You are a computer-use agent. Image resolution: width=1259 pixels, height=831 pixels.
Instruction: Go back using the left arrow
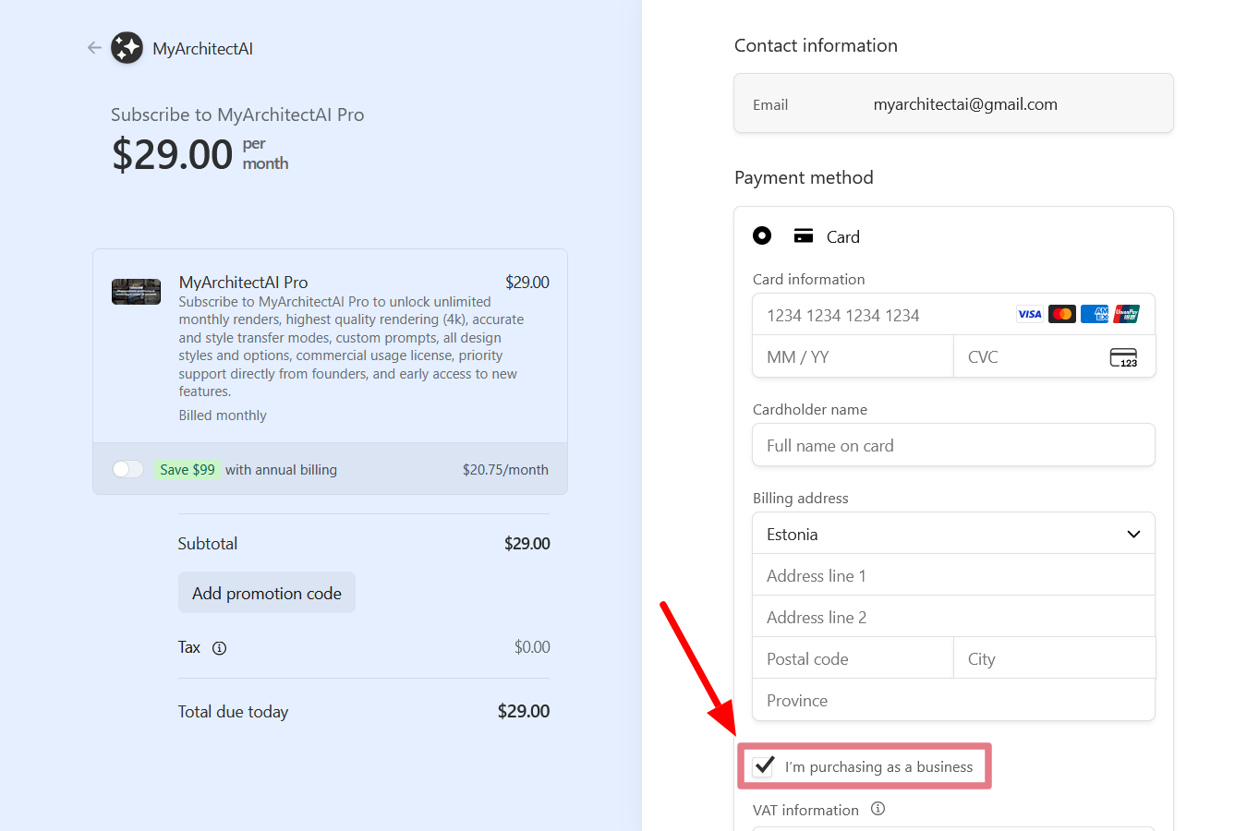(94, 48)
